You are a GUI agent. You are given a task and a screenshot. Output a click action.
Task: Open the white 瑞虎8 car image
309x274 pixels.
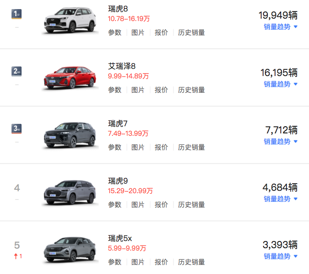(x=69, y=21)
